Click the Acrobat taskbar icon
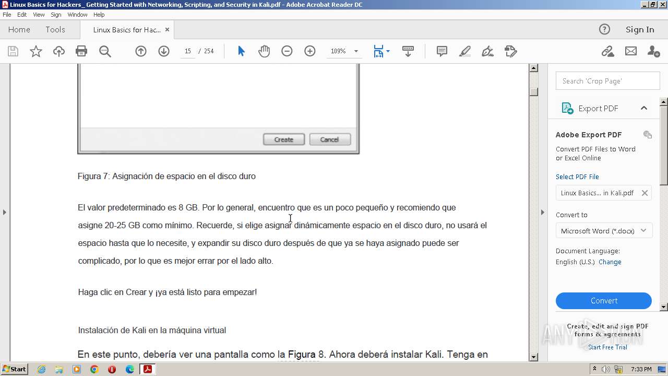Viewport: 668px width, 376px height. (148, 369)
